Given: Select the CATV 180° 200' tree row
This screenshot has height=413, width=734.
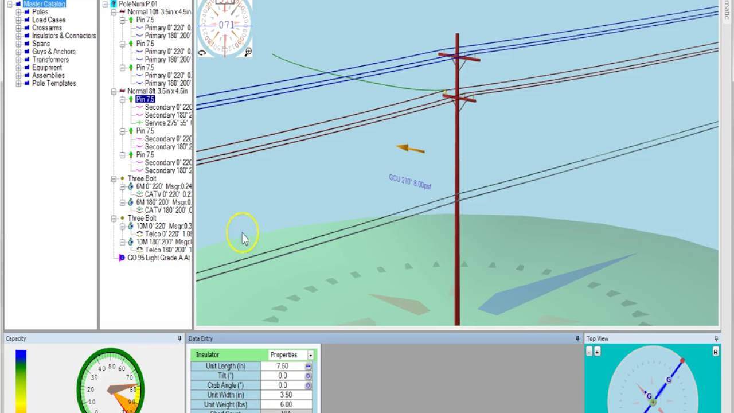Looking at the screenshot, I should click(x=167, y=211).
